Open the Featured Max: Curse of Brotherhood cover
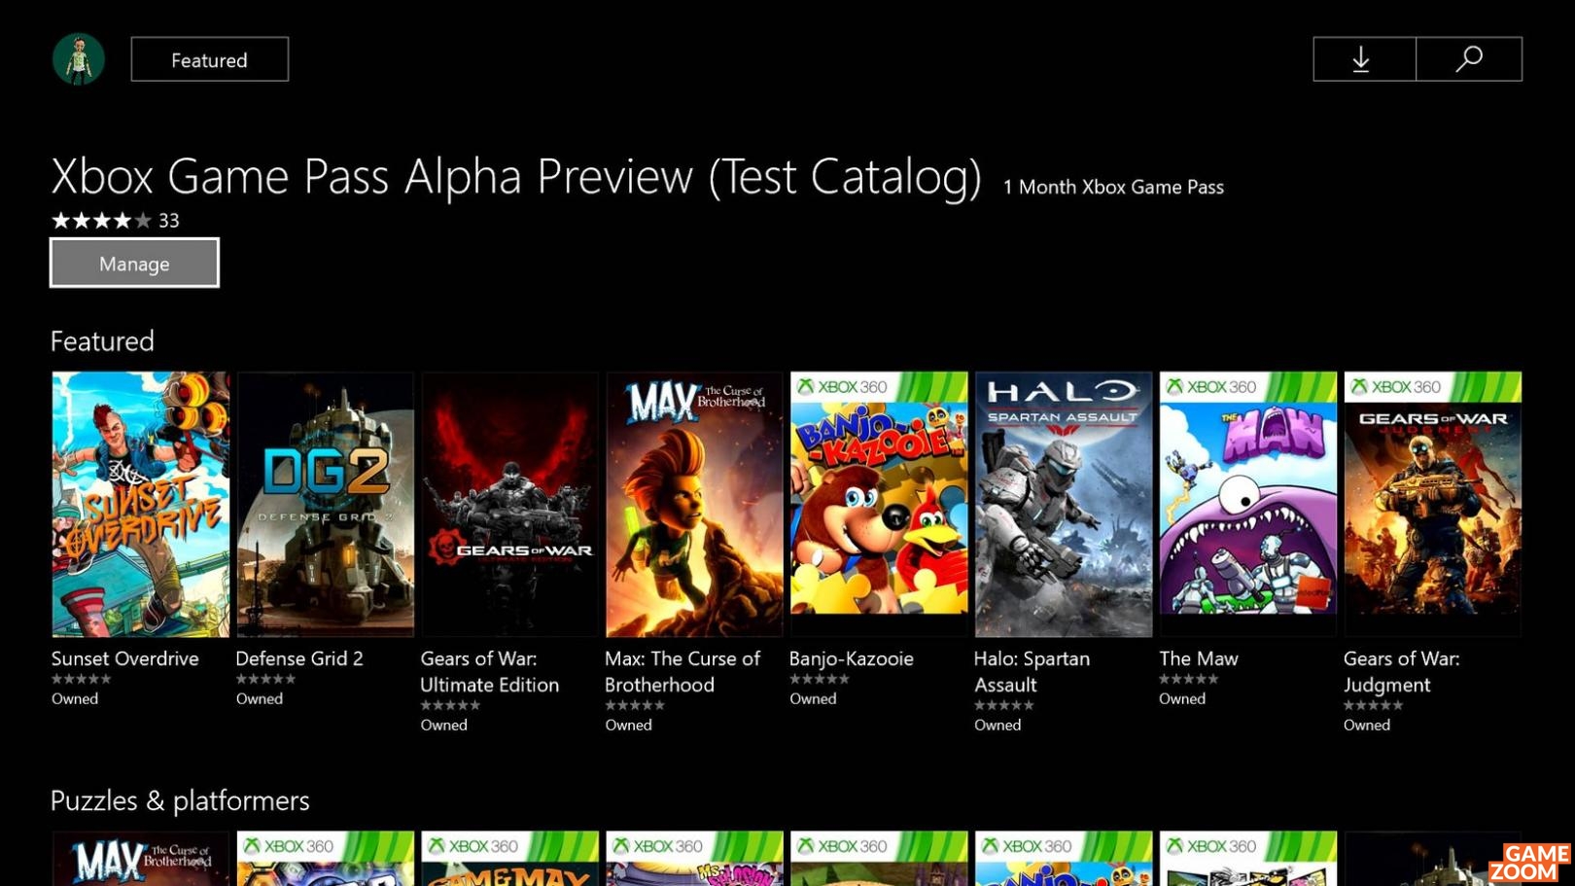Image resolution: width=1575 pixels, height=886 pixels. (x=694, y=504)
